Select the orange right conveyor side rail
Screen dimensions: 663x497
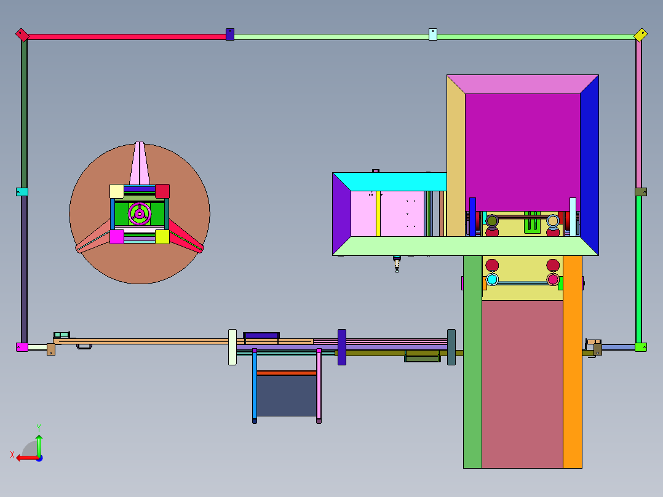point(573,362)
